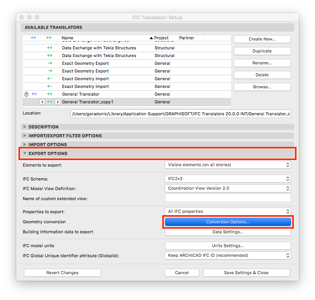The height and width of the screenshot is (300, 315).
Task: Click Save Settings & Close
Action: (246, 273)
